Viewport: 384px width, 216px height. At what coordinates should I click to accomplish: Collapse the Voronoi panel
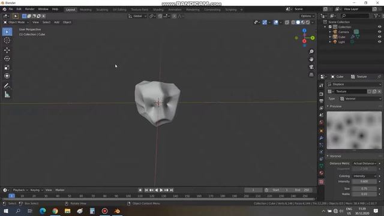[328, 156]
